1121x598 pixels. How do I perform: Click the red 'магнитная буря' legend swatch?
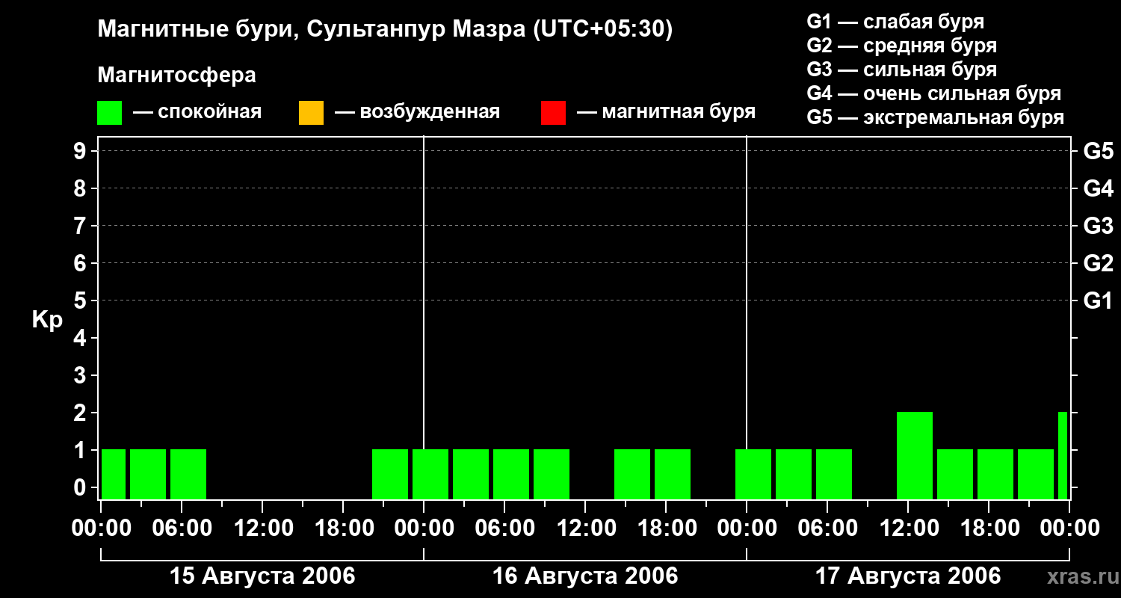click(x=553, y=113)
